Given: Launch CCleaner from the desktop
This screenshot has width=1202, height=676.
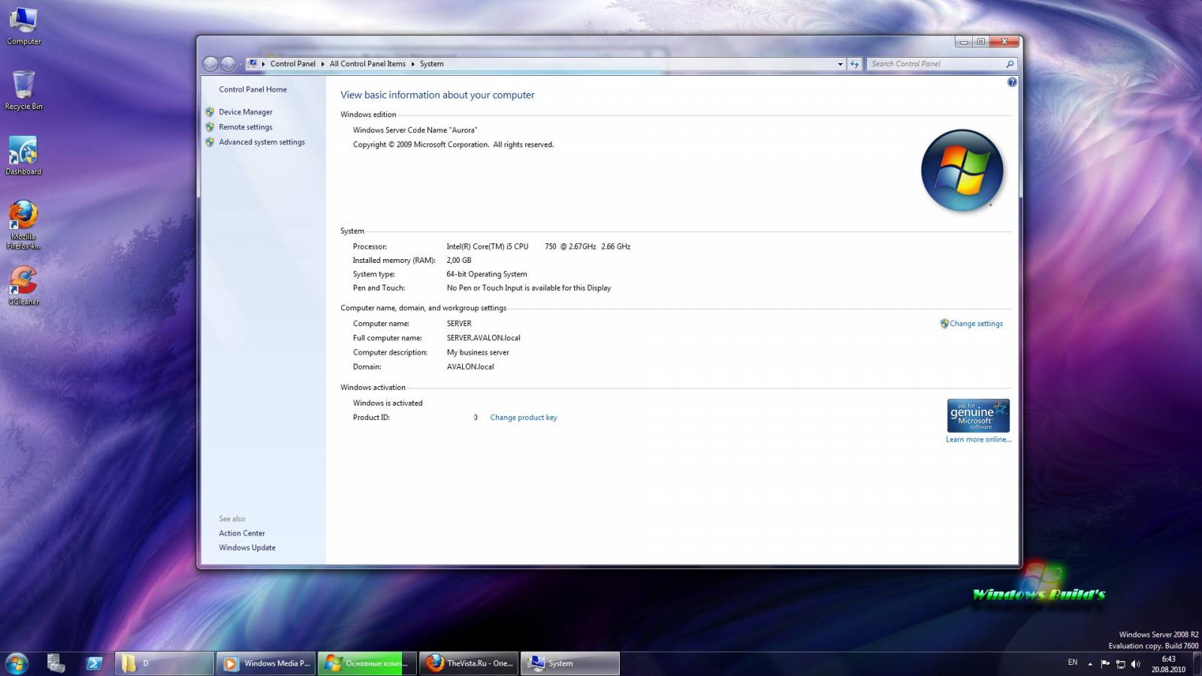Looking at the screenshot, I should pyautogui.click(x=23, y=285).
